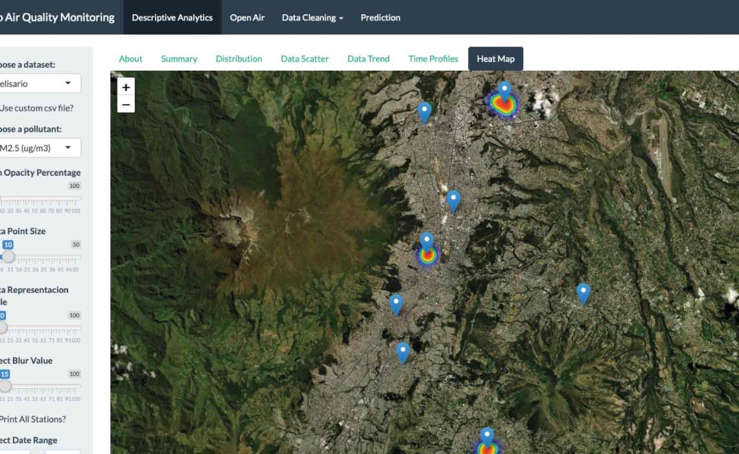
Task: Navigate to Open Air section
Action: pyautogui.click(x=247, y=18)
